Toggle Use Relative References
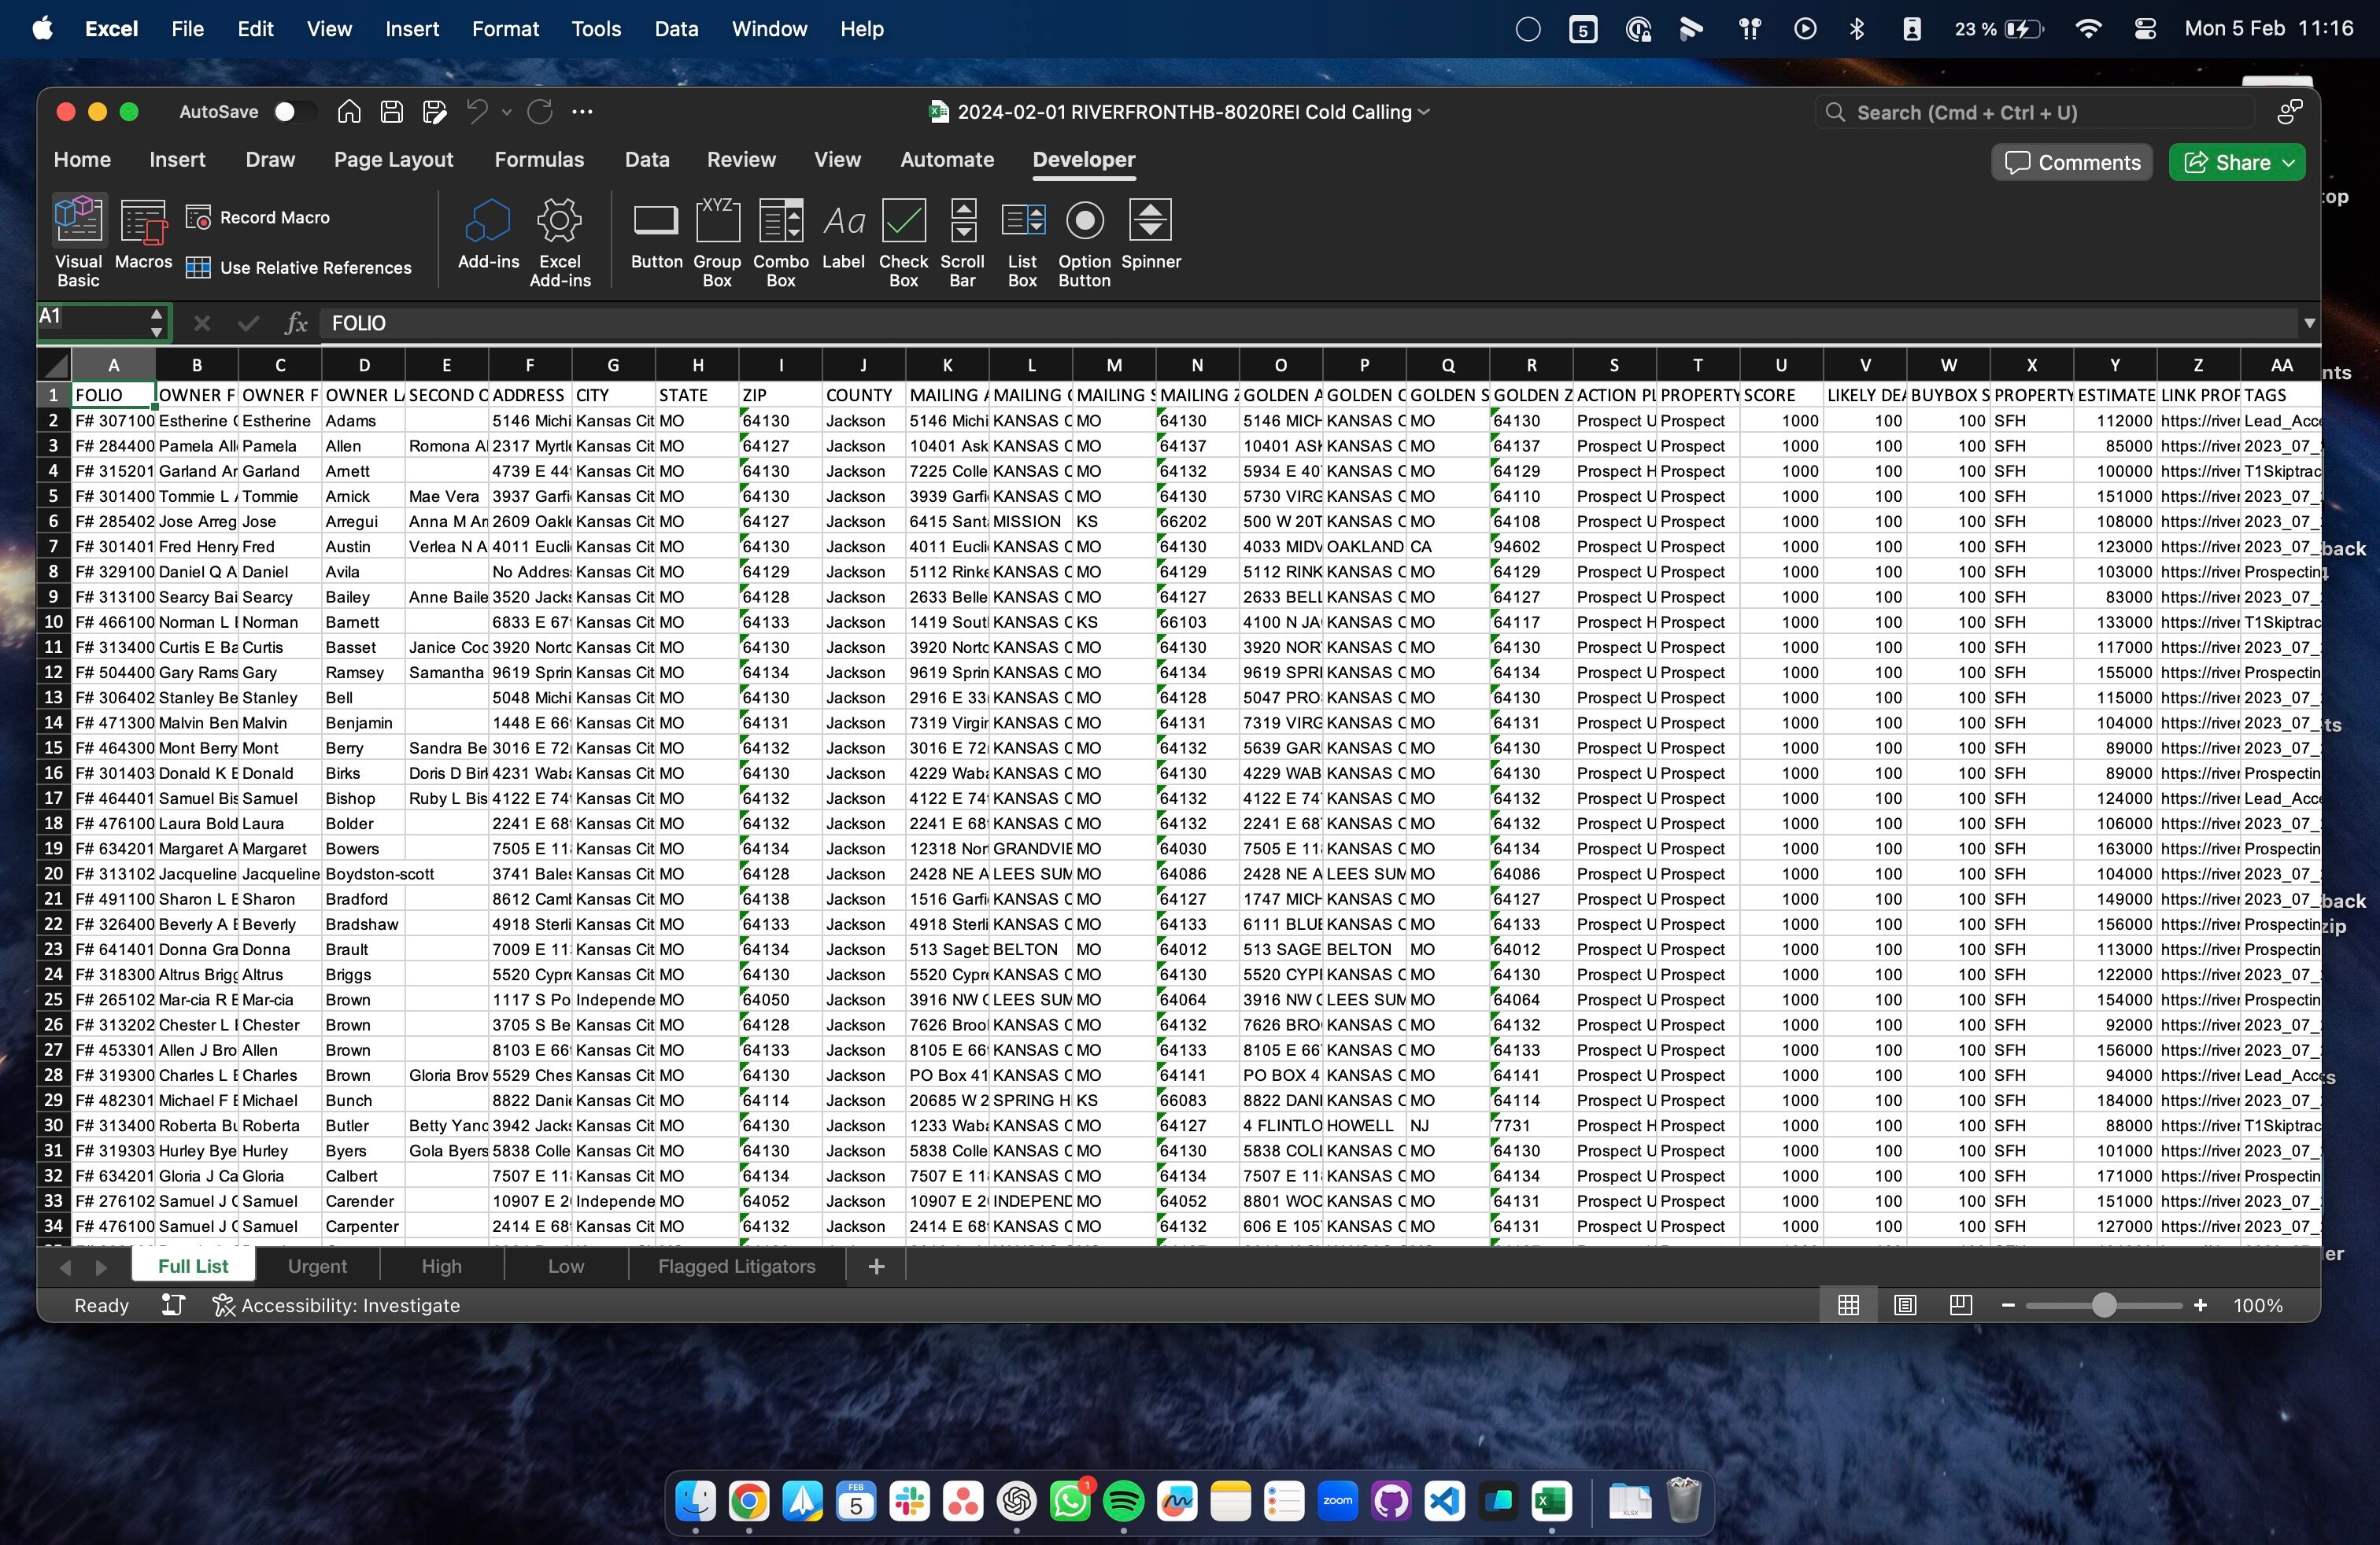Viewport: 2380px width, 1545px height. pos(298,267)
